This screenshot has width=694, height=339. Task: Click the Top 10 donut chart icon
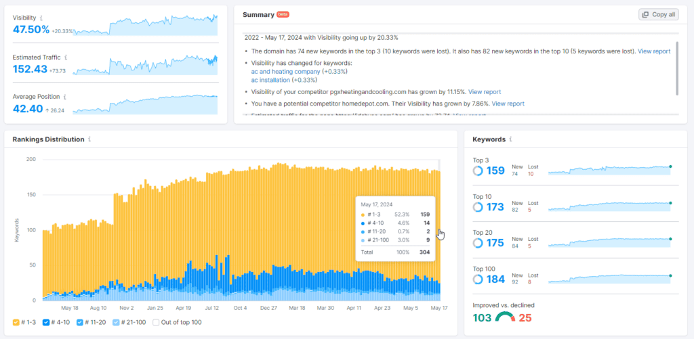(478, 207)
